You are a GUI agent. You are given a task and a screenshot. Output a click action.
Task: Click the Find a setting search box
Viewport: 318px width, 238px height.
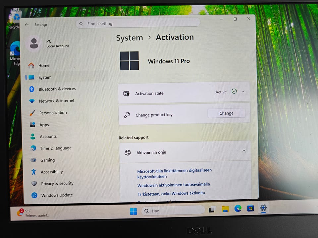(138, 23)
